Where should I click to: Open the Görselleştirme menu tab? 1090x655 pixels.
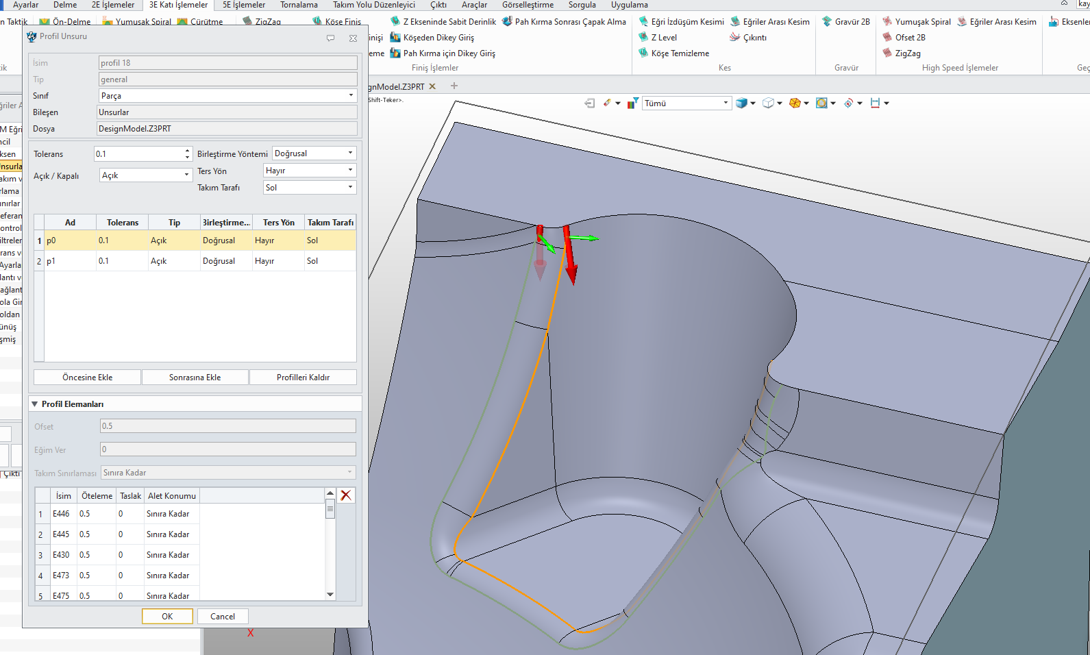click(x=528, y=5)
